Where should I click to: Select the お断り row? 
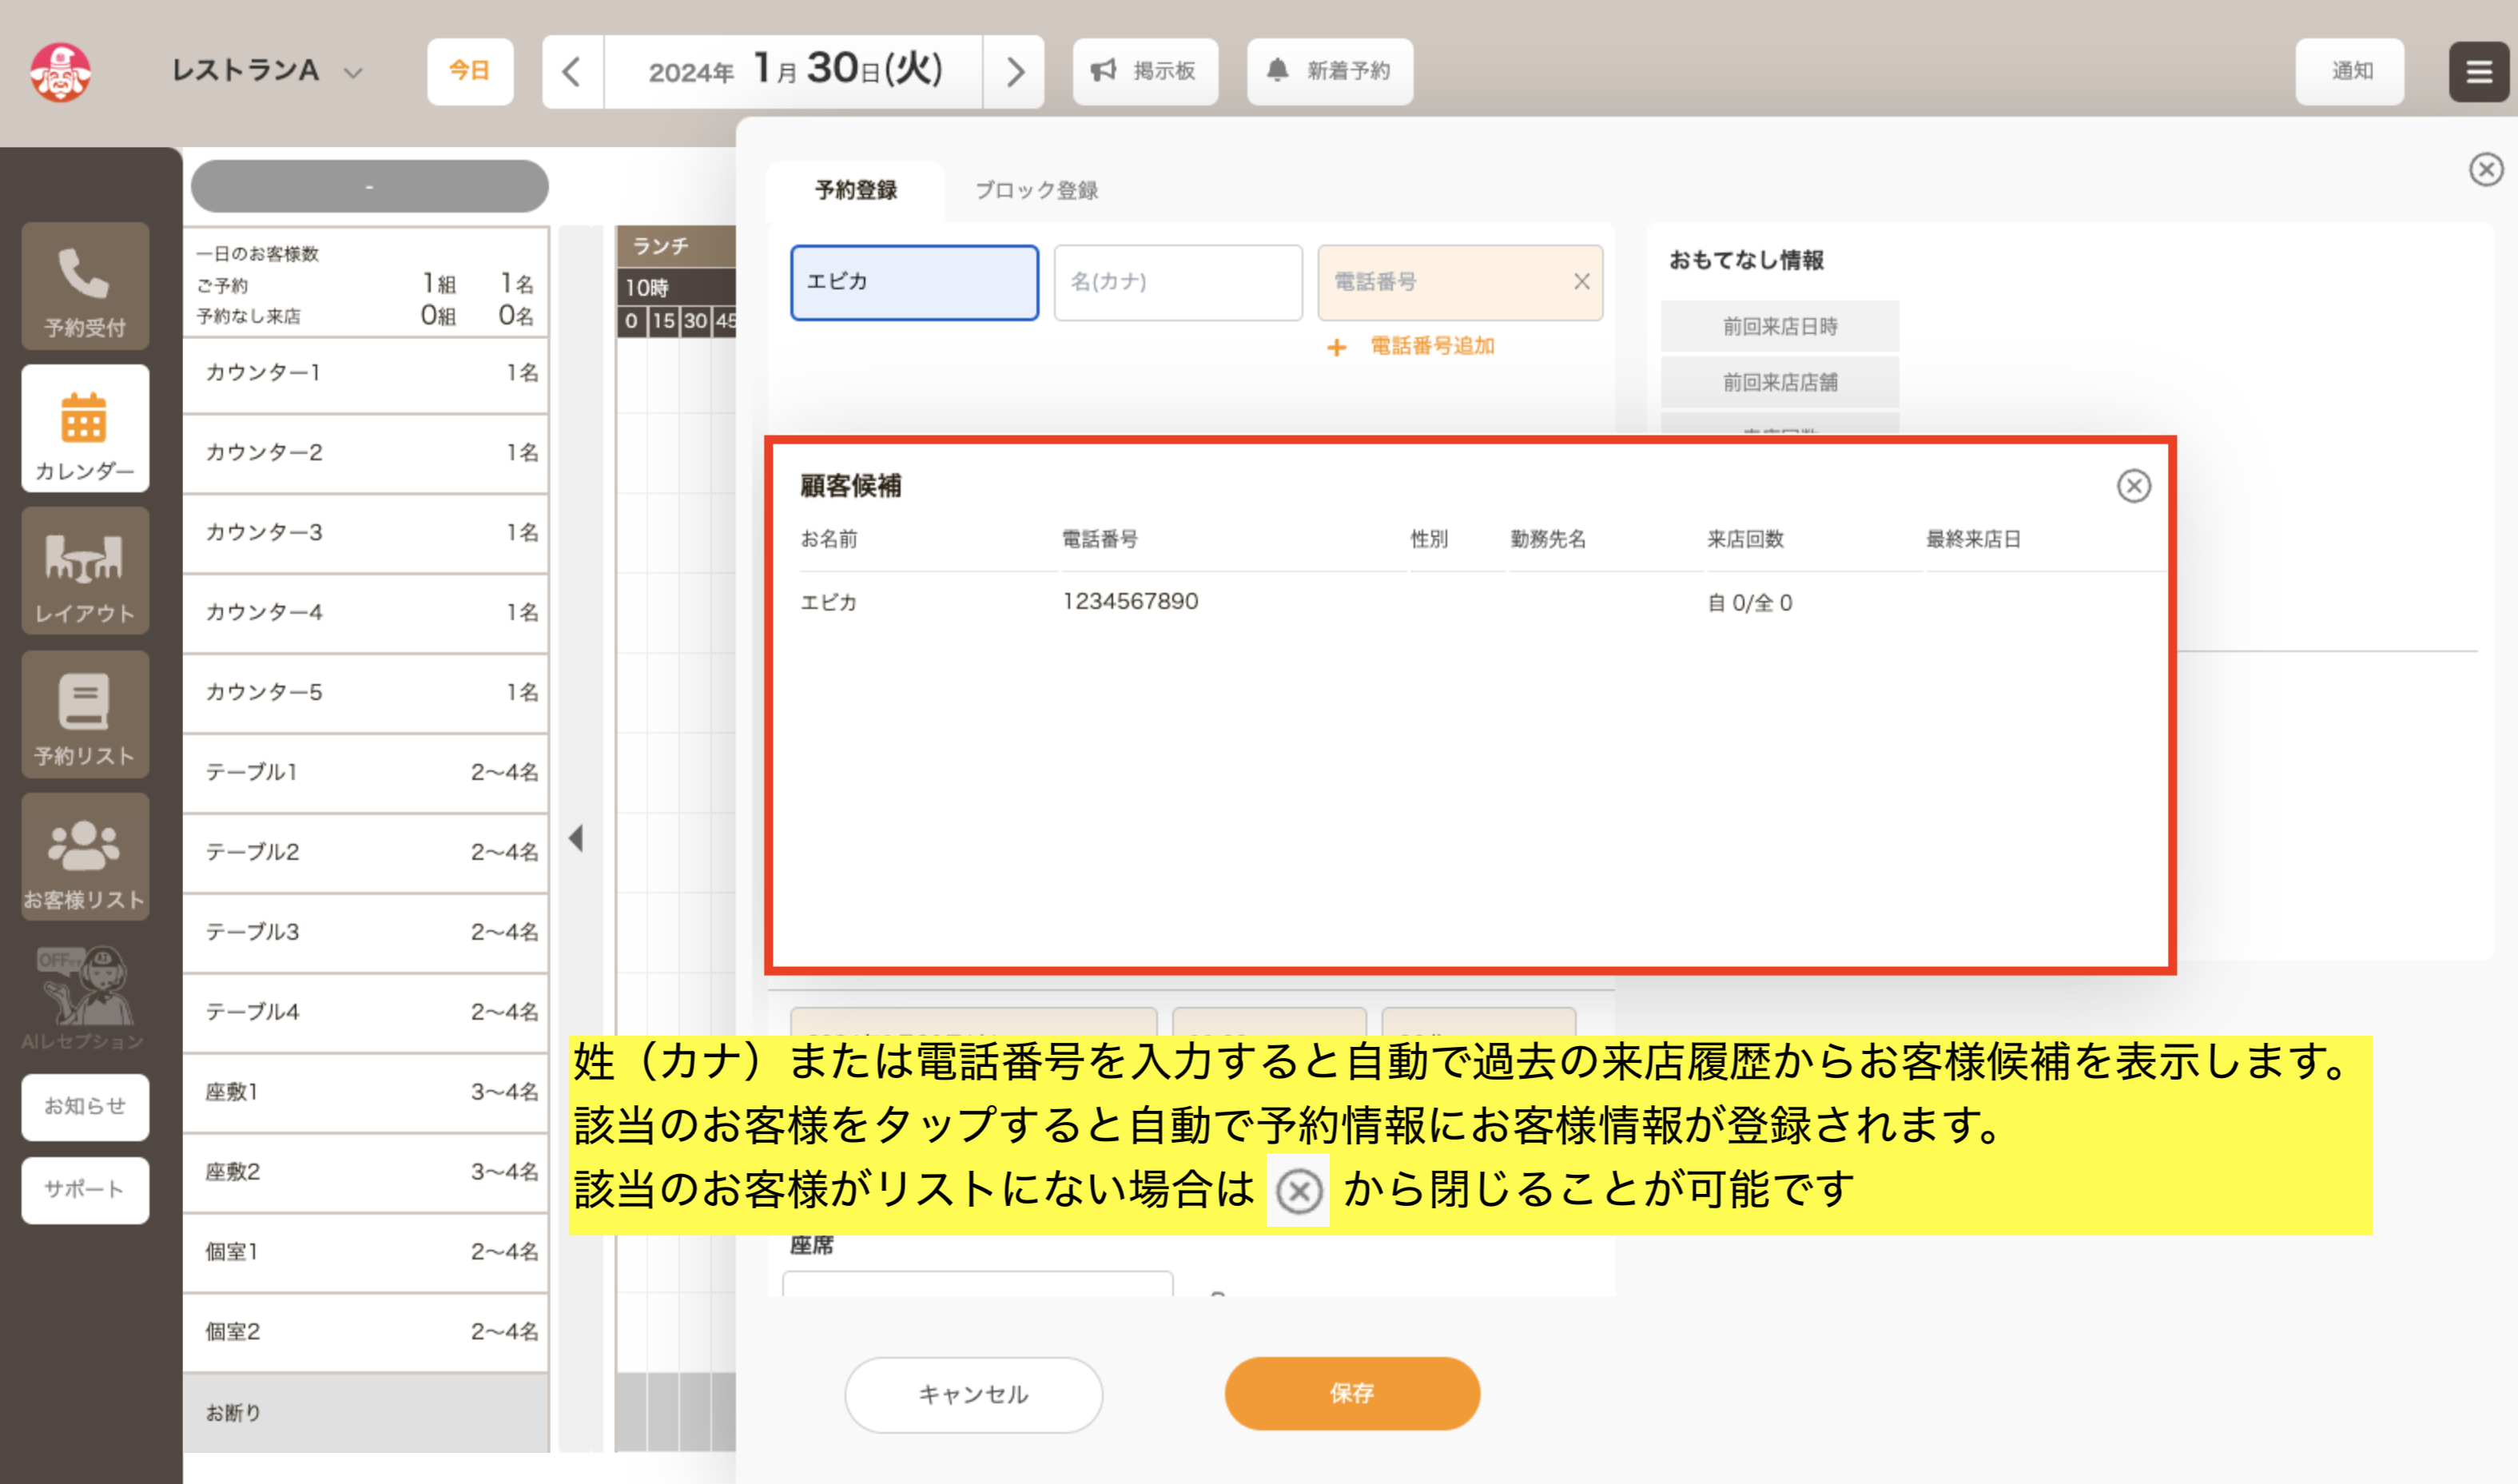[x=366, y=1414]
